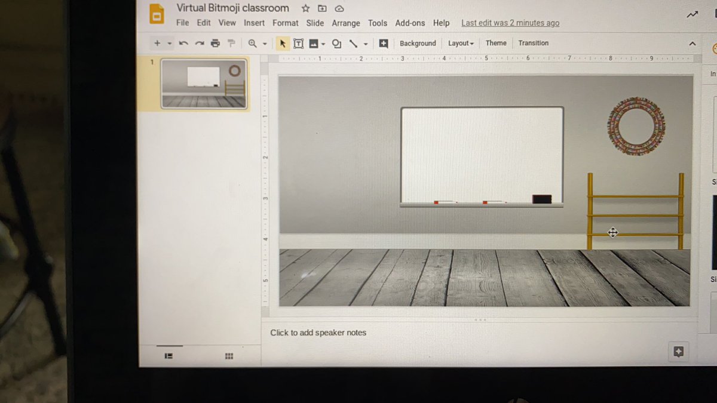Image resolution: width=717 pixels, height=403 pixels.
Task: Open the activity trend arrow icon
Action: 692,14
